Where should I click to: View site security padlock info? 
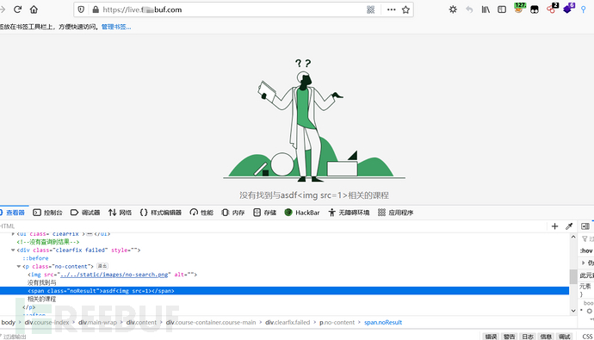[96, 9]
